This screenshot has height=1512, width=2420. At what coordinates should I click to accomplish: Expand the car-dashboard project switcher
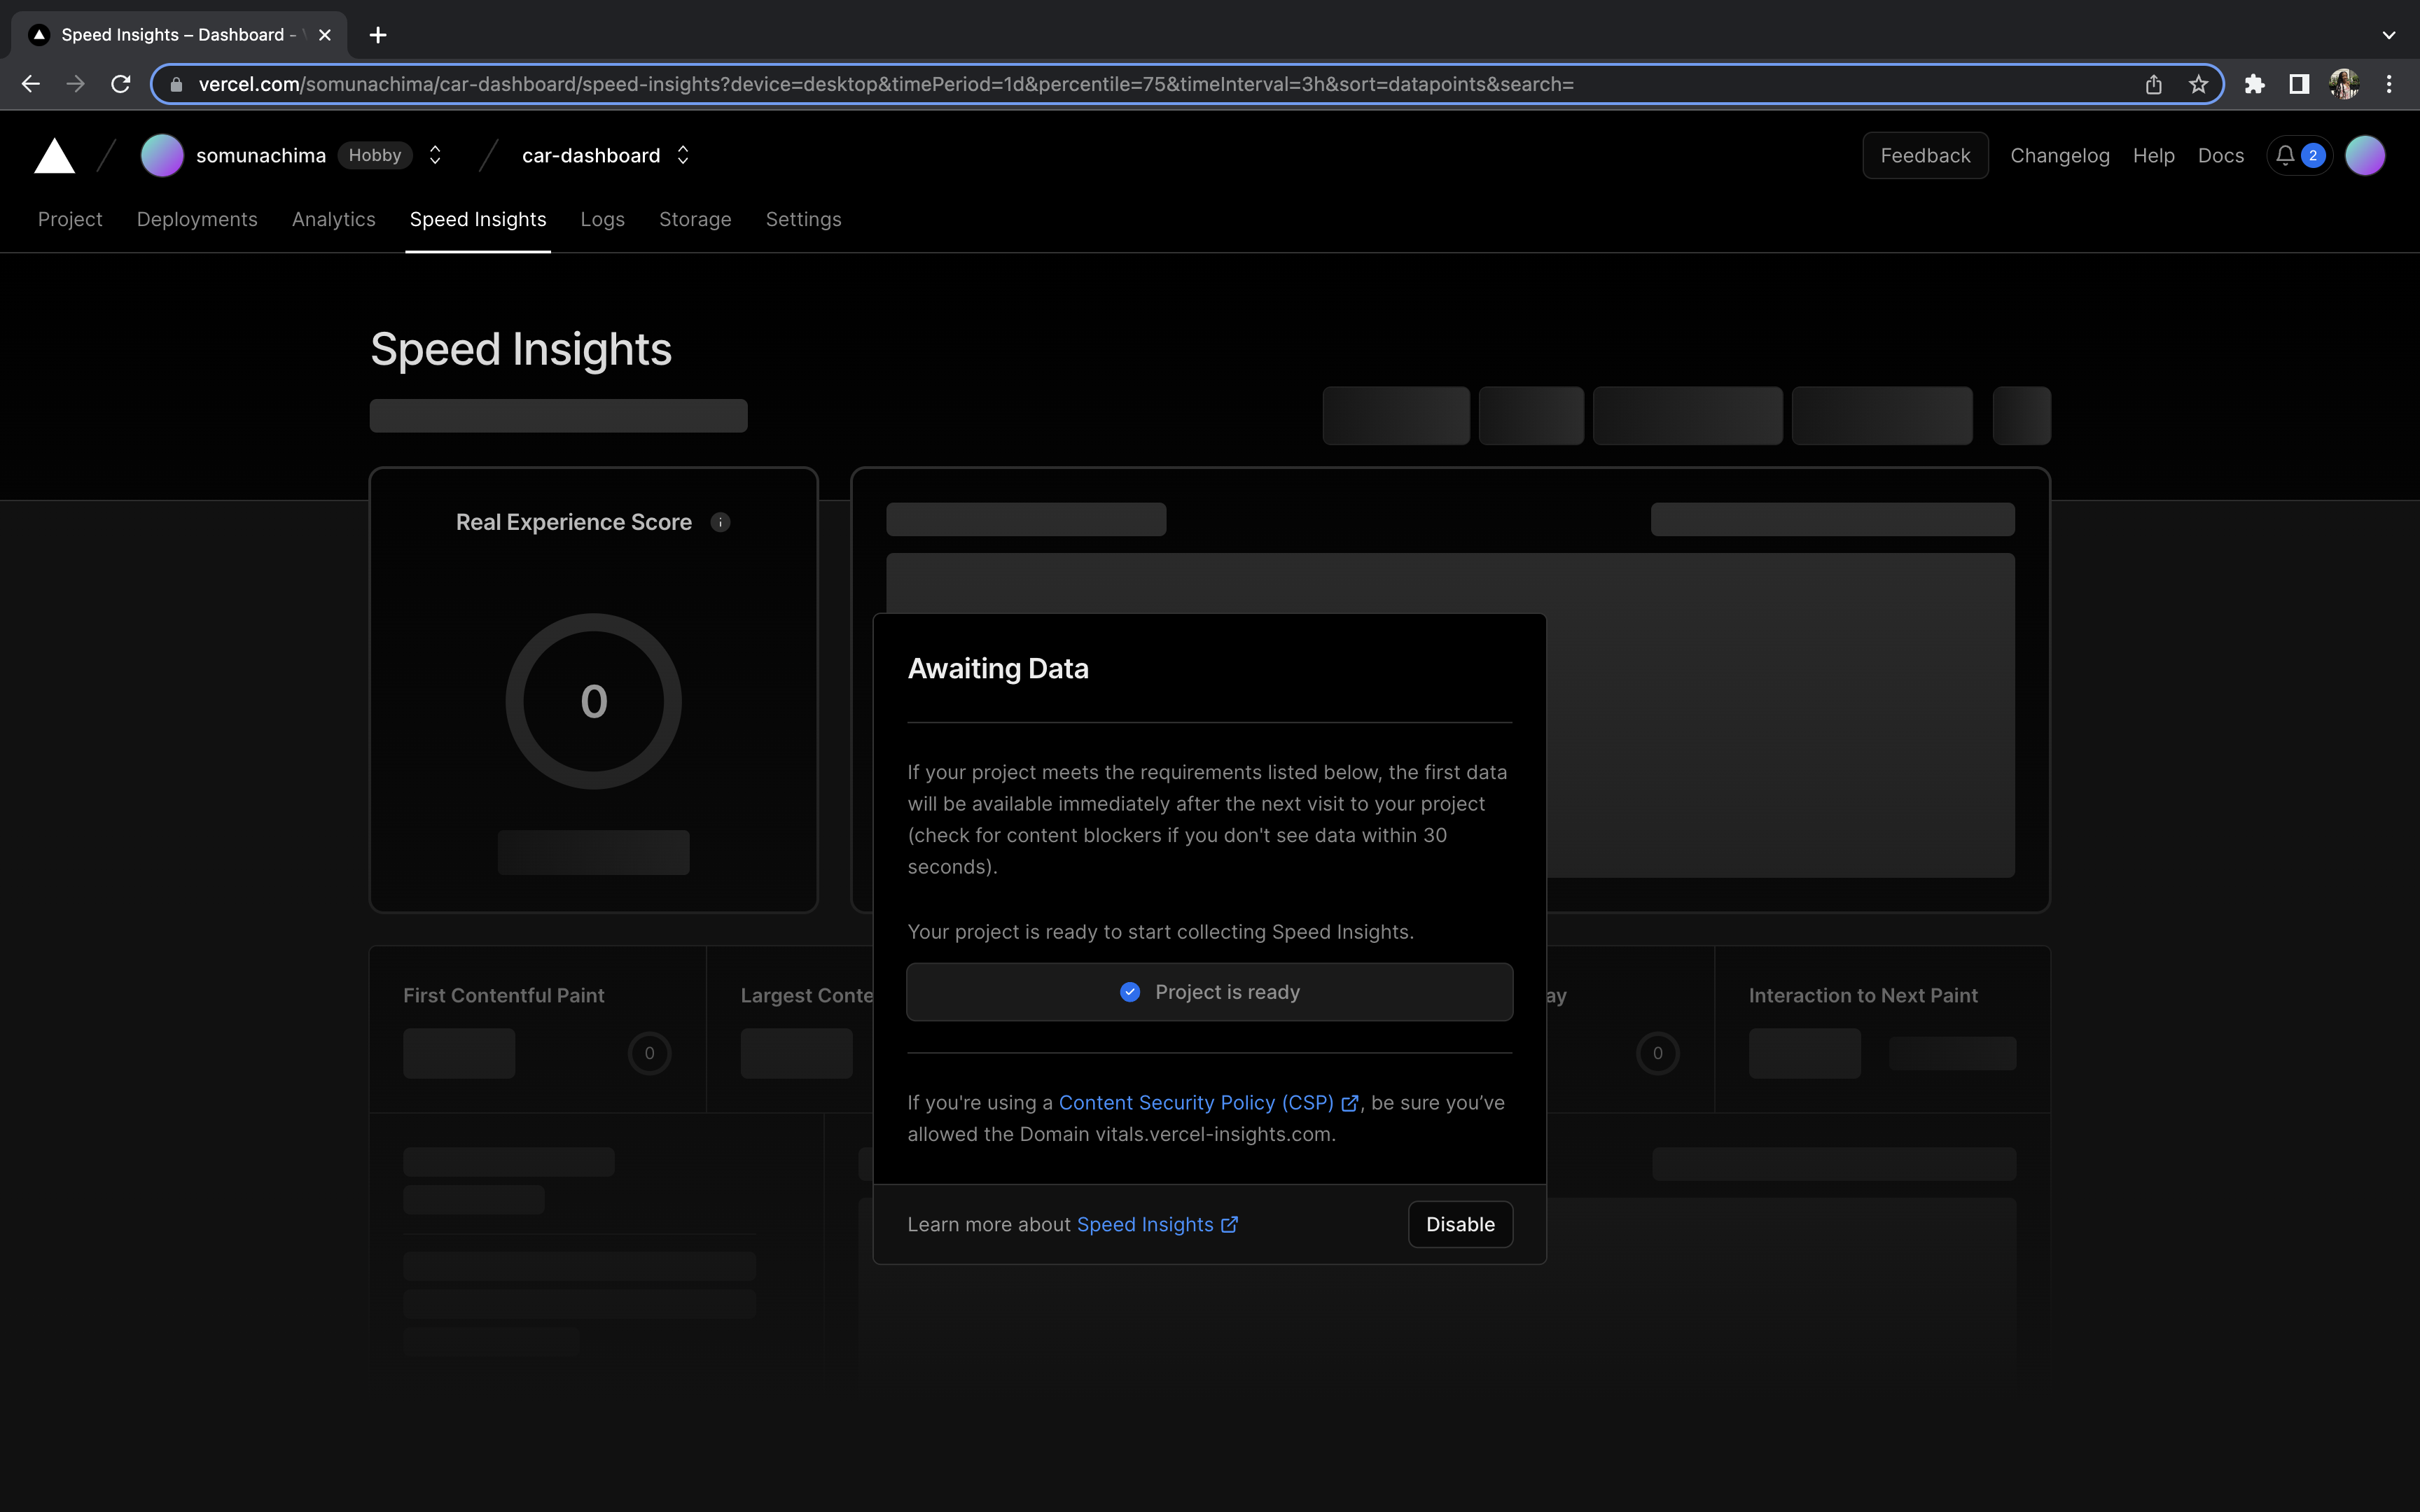(683, 155)
